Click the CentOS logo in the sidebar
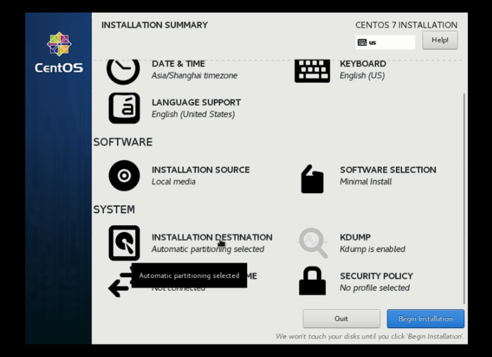The width and height of the screenshot is (492, 357). pos(59,52)
